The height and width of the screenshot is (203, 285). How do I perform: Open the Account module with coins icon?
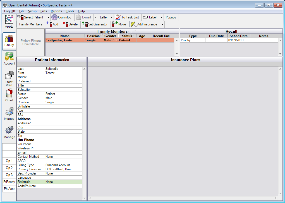9,56
